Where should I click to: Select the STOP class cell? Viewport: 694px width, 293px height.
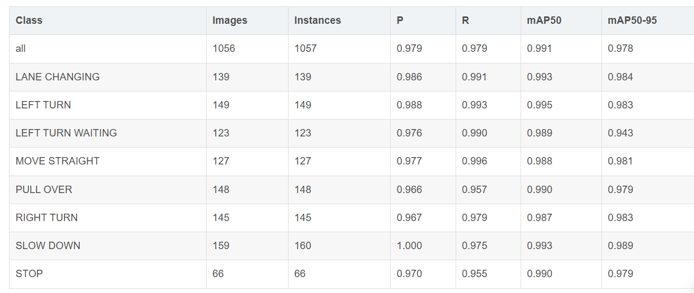[29, 273]
